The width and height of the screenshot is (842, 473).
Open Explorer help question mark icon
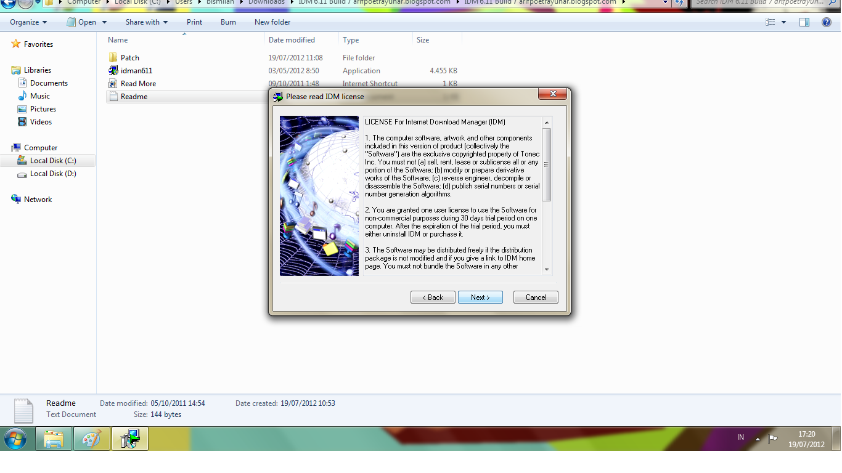tap(827, 22)
